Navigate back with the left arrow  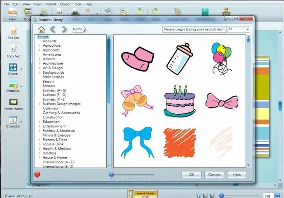coord(53,29)
